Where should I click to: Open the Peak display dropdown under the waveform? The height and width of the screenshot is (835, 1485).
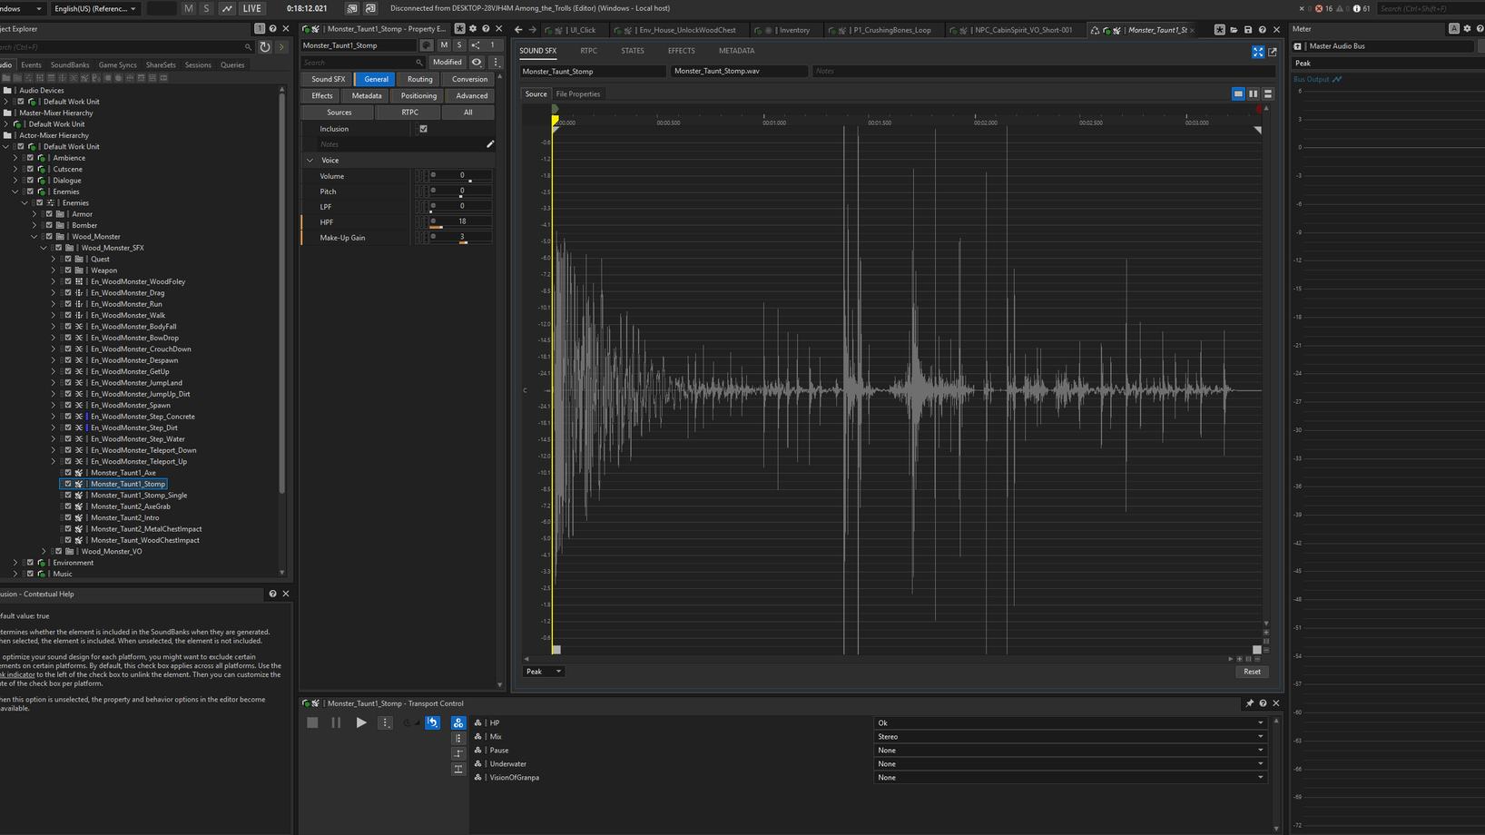543,672
